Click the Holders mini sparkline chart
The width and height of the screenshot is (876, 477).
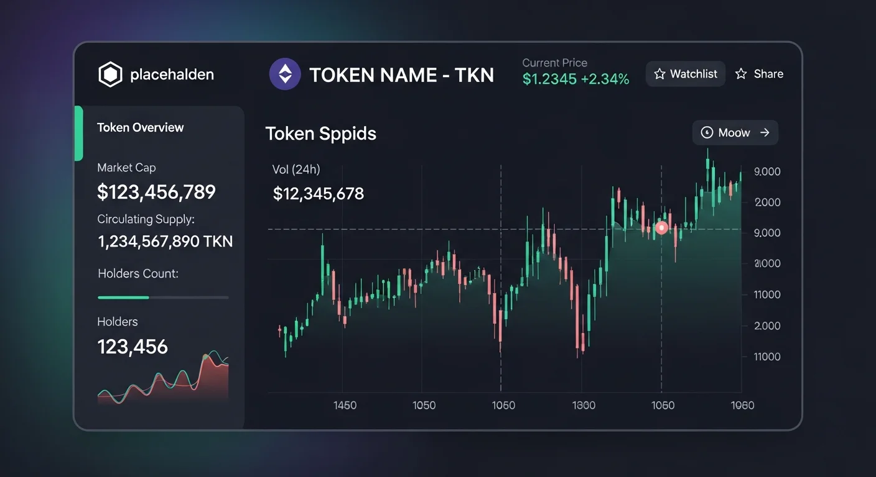point(163,378)
